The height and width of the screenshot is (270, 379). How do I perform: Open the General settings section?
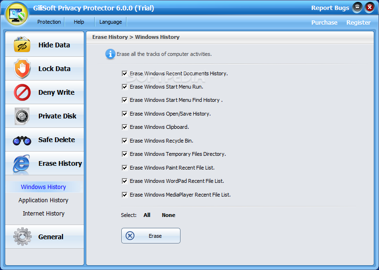[45, 237]
